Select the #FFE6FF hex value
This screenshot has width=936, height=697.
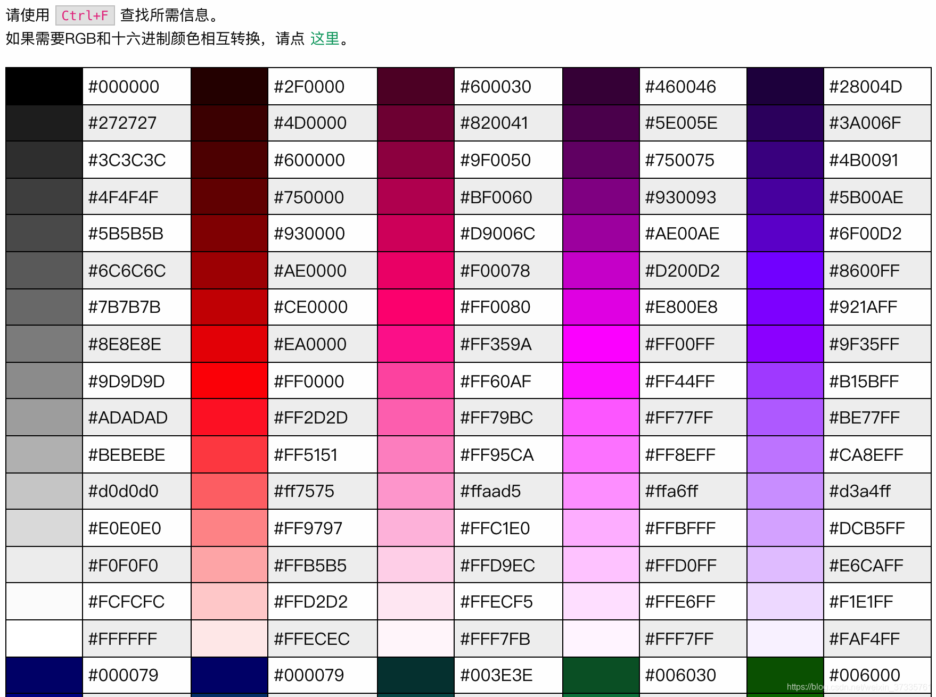(680, 602)
